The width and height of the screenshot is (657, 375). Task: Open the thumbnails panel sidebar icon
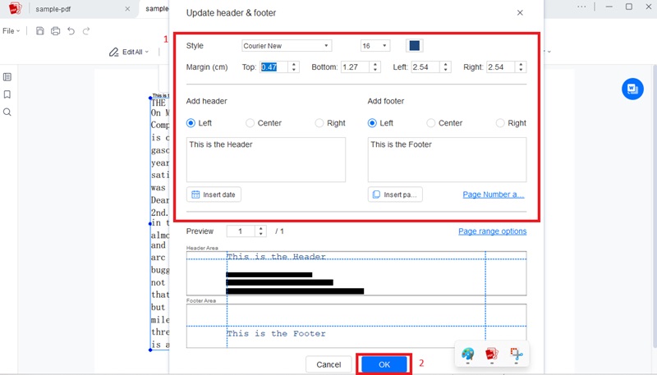point(7,77)
